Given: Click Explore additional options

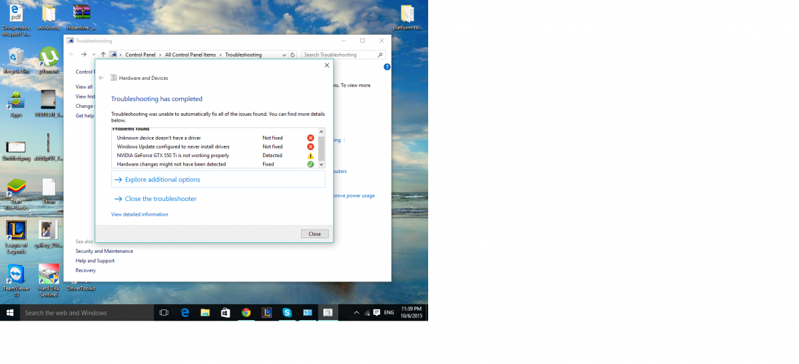Looking at the screenshot, I should coord(218,180).
